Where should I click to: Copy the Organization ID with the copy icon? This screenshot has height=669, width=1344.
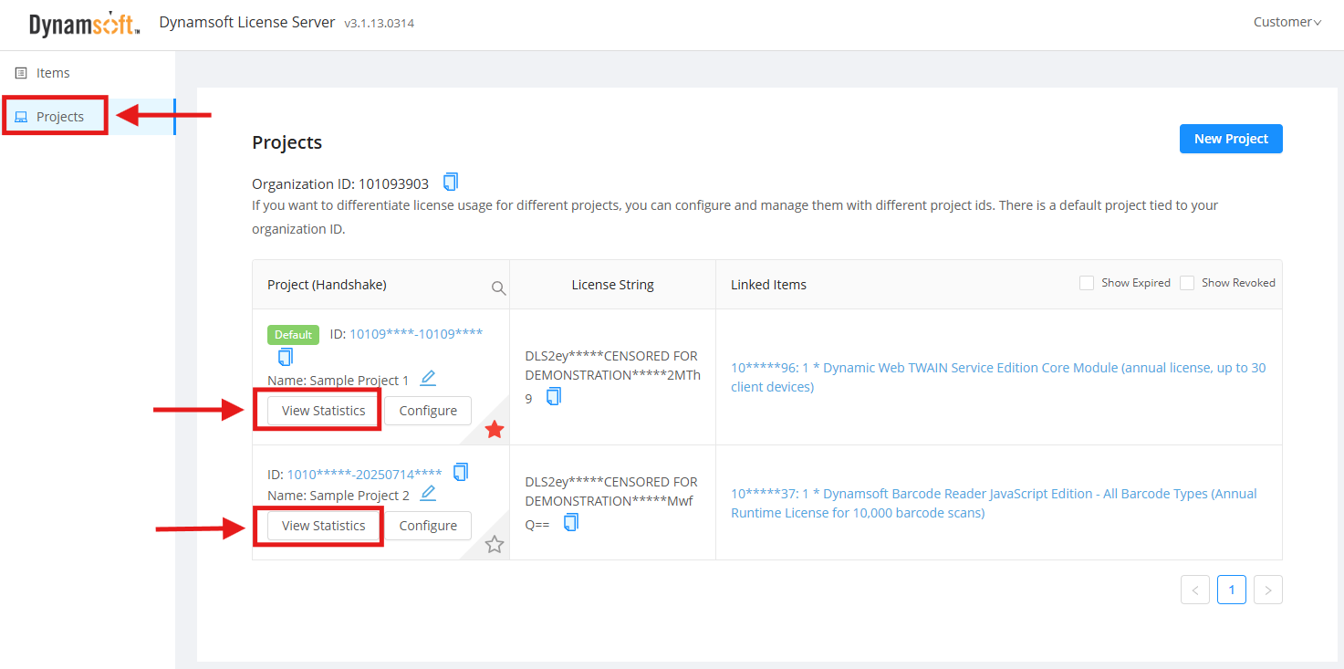pyautogui.click(x=451, y=182)
